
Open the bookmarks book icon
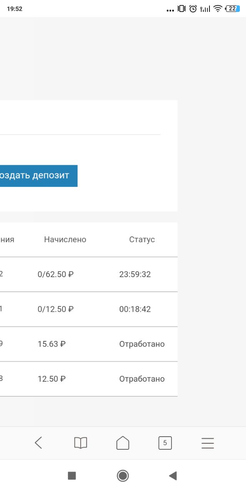coord(81,443)
